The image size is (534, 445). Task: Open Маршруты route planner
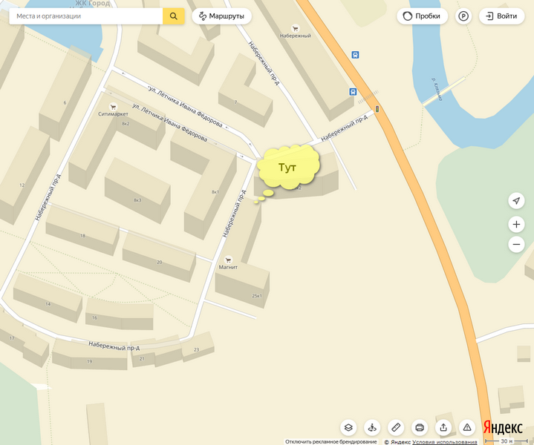[222, 16]
